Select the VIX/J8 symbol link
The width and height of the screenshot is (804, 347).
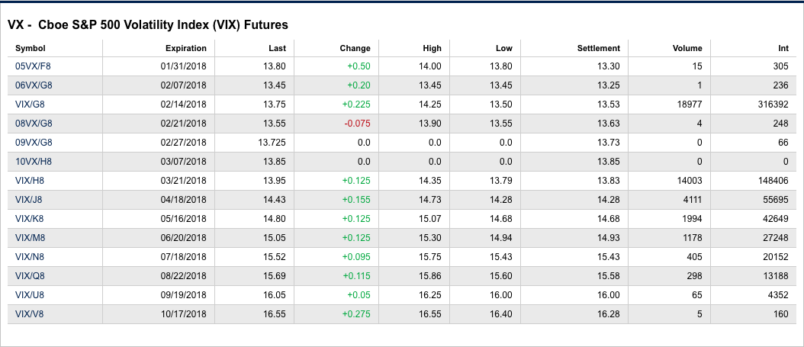pyautogui.click(x=28, y=200)
